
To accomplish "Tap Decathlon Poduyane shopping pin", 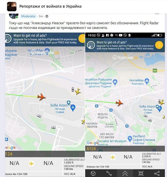I will coord(115,82).
